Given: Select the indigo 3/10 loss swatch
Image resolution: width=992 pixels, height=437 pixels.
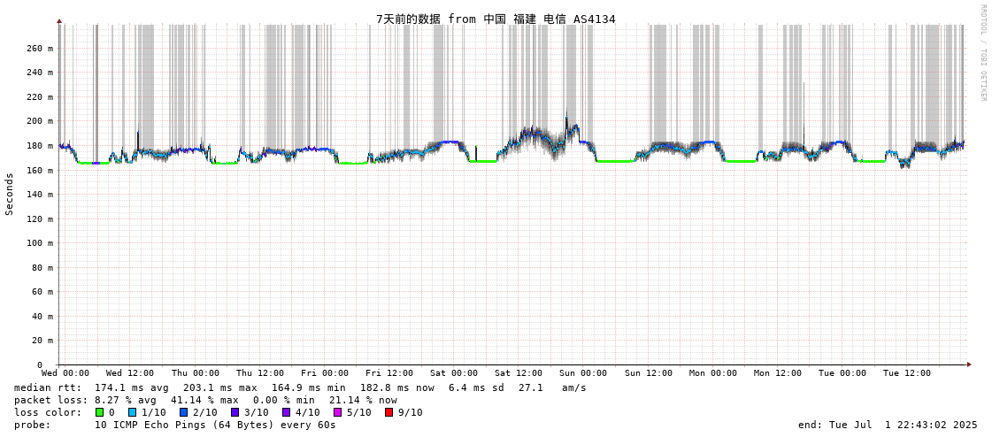Looking at the screenshot, I should [x=235, y=412].
